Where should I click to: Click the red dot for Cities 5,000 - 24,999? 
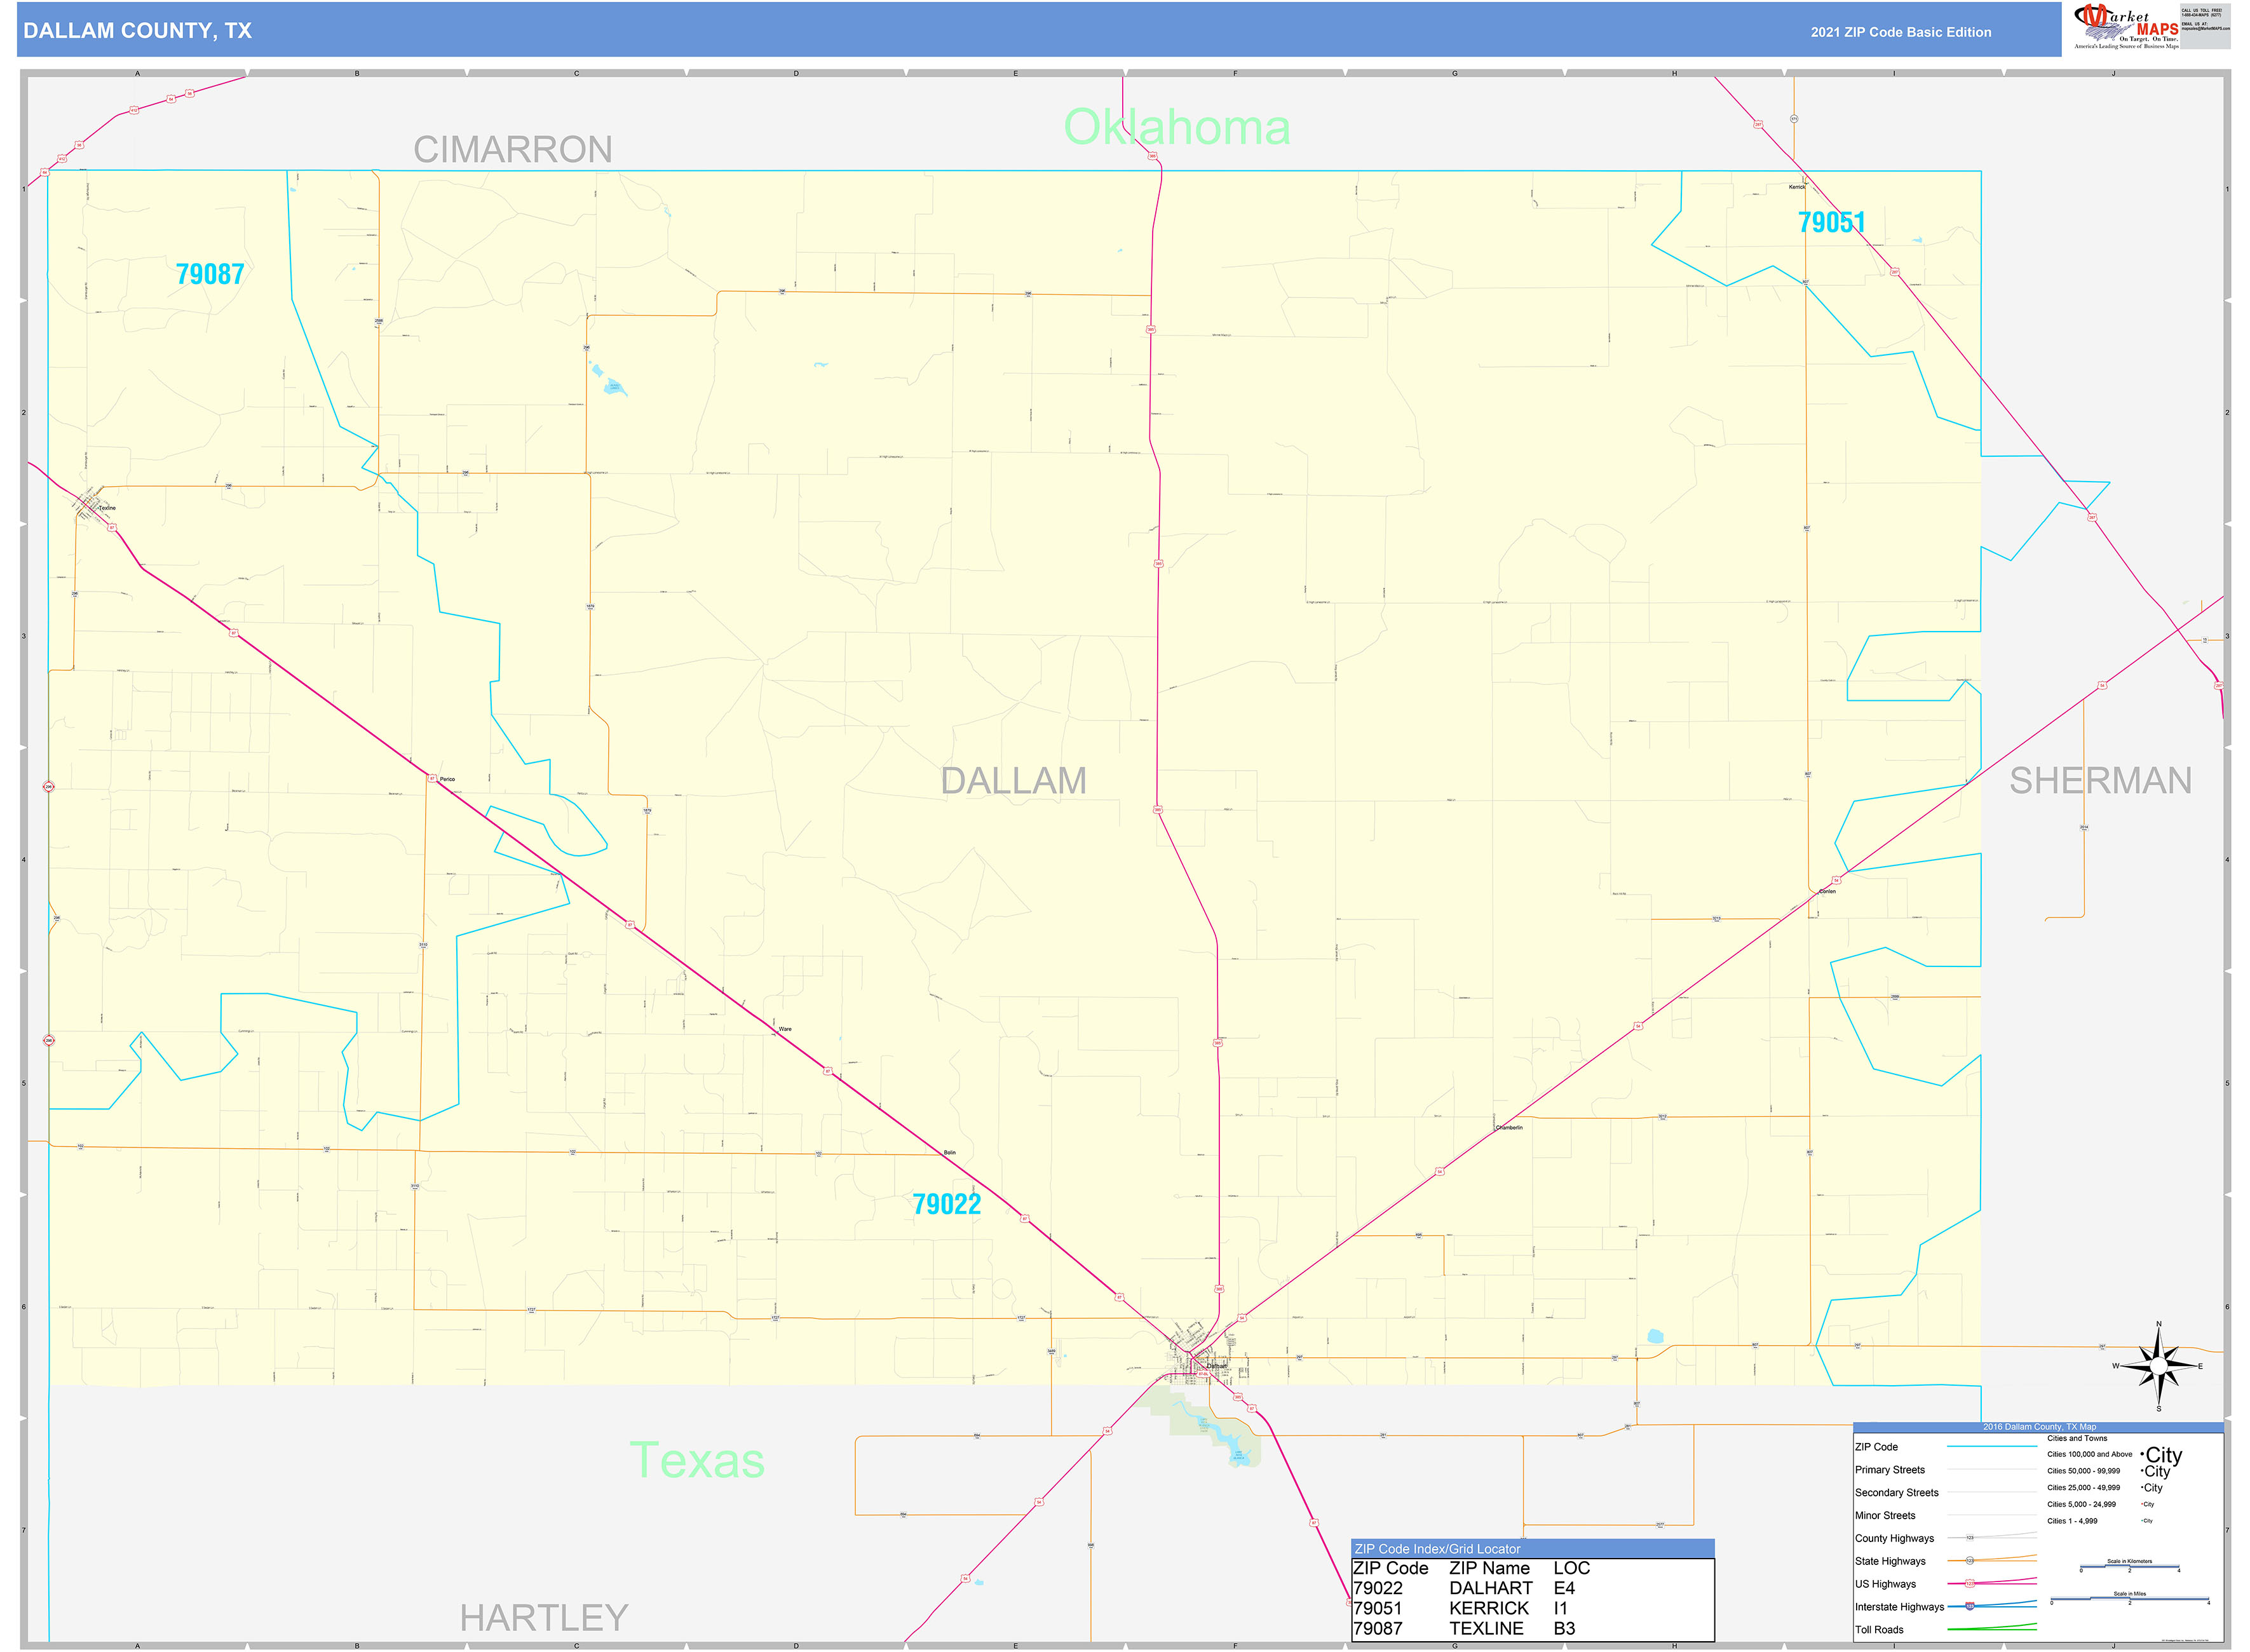[x=2141, y=1504]
